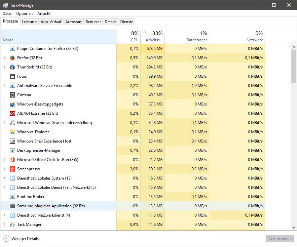Open the Optionen menu
Image resolution: width=297 pixels, height=247 pixels.
[24, 14]
